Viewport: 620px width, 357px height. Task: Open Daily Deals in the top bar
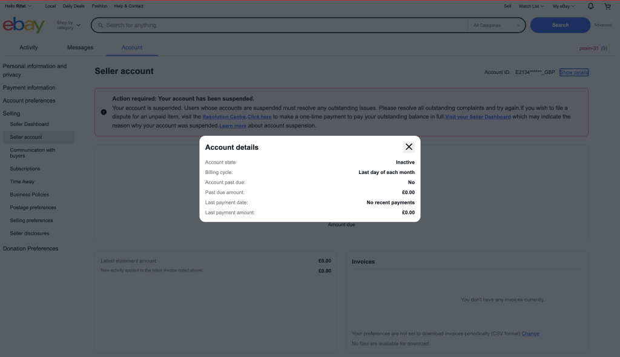tap(73, 6)
